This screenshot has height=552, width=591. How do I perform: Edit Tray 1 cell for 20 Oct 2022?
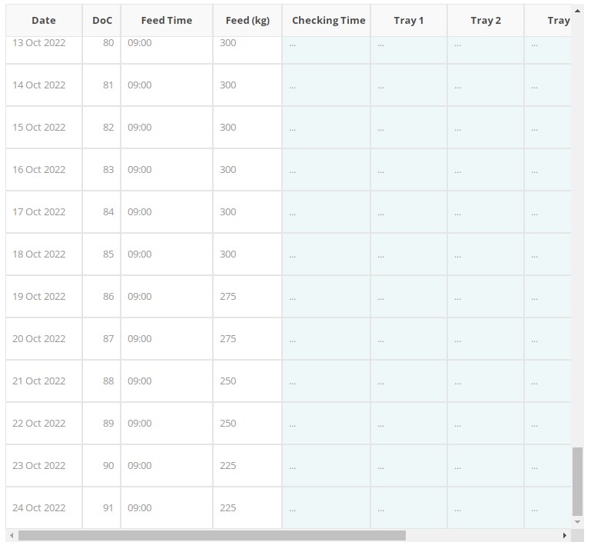408,339
